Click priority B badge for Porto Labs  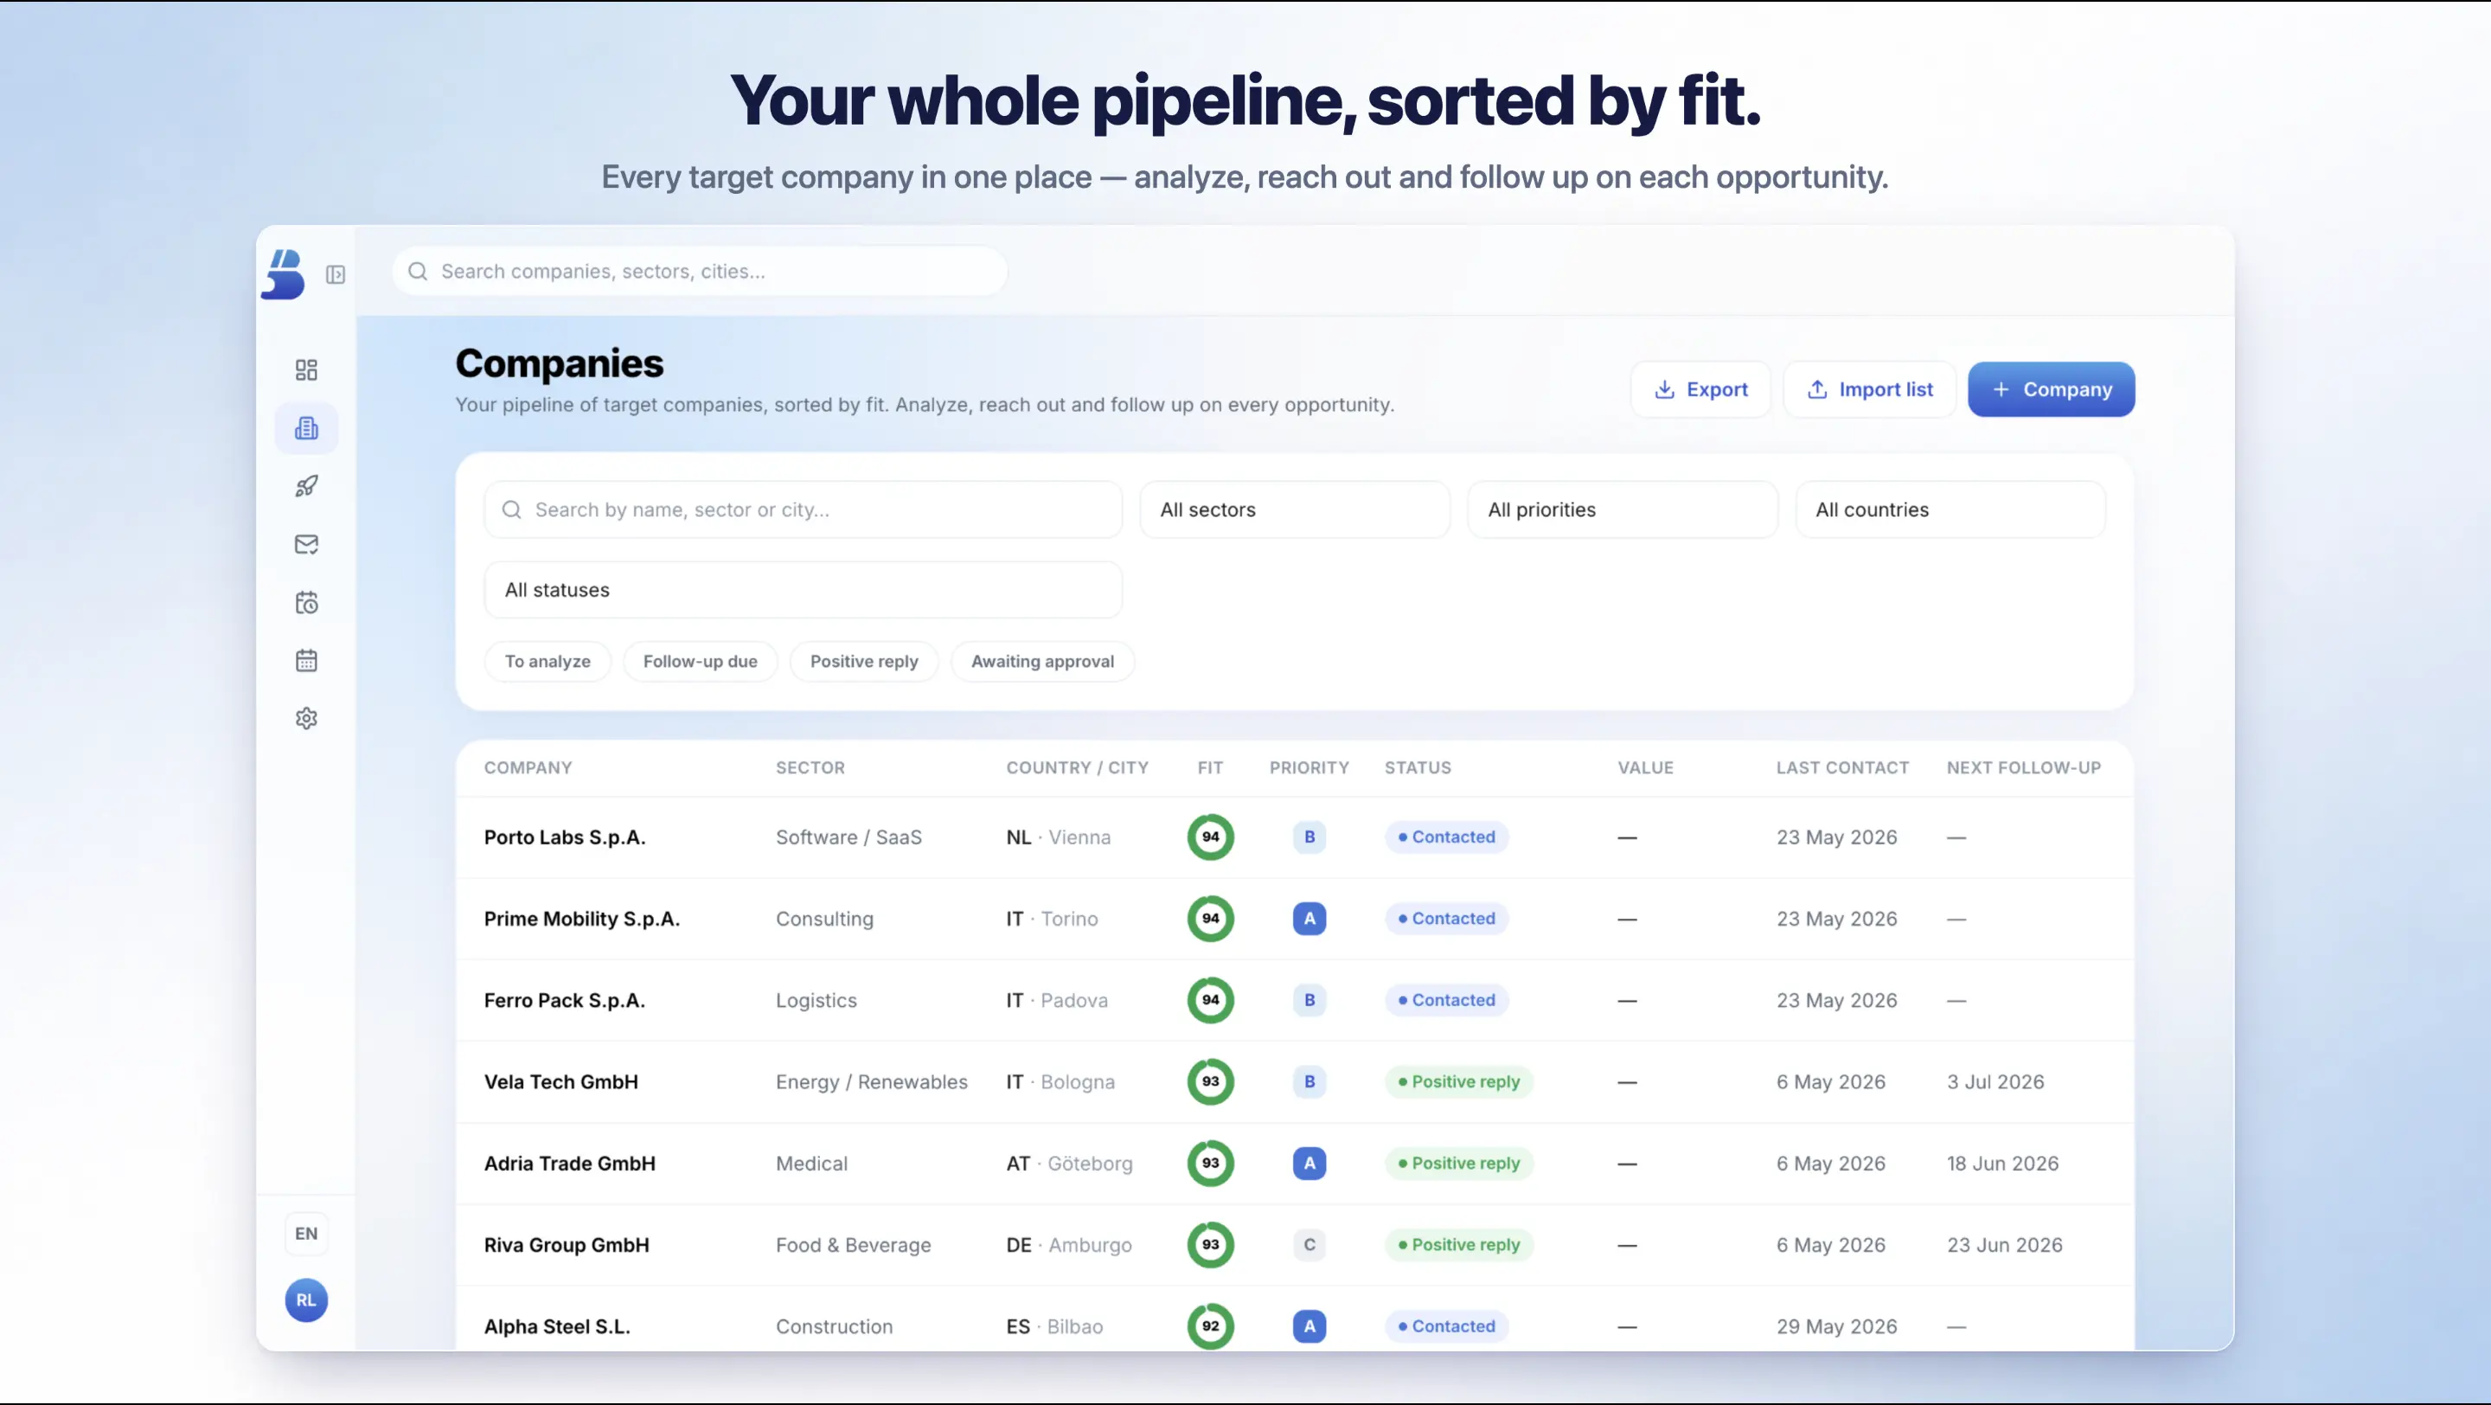click(1310, 837)
